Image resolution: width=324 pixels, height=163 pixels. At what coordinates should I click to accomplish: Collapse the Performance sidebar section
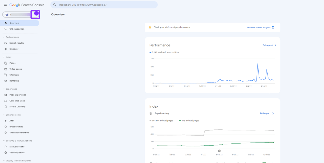point(4,37)
